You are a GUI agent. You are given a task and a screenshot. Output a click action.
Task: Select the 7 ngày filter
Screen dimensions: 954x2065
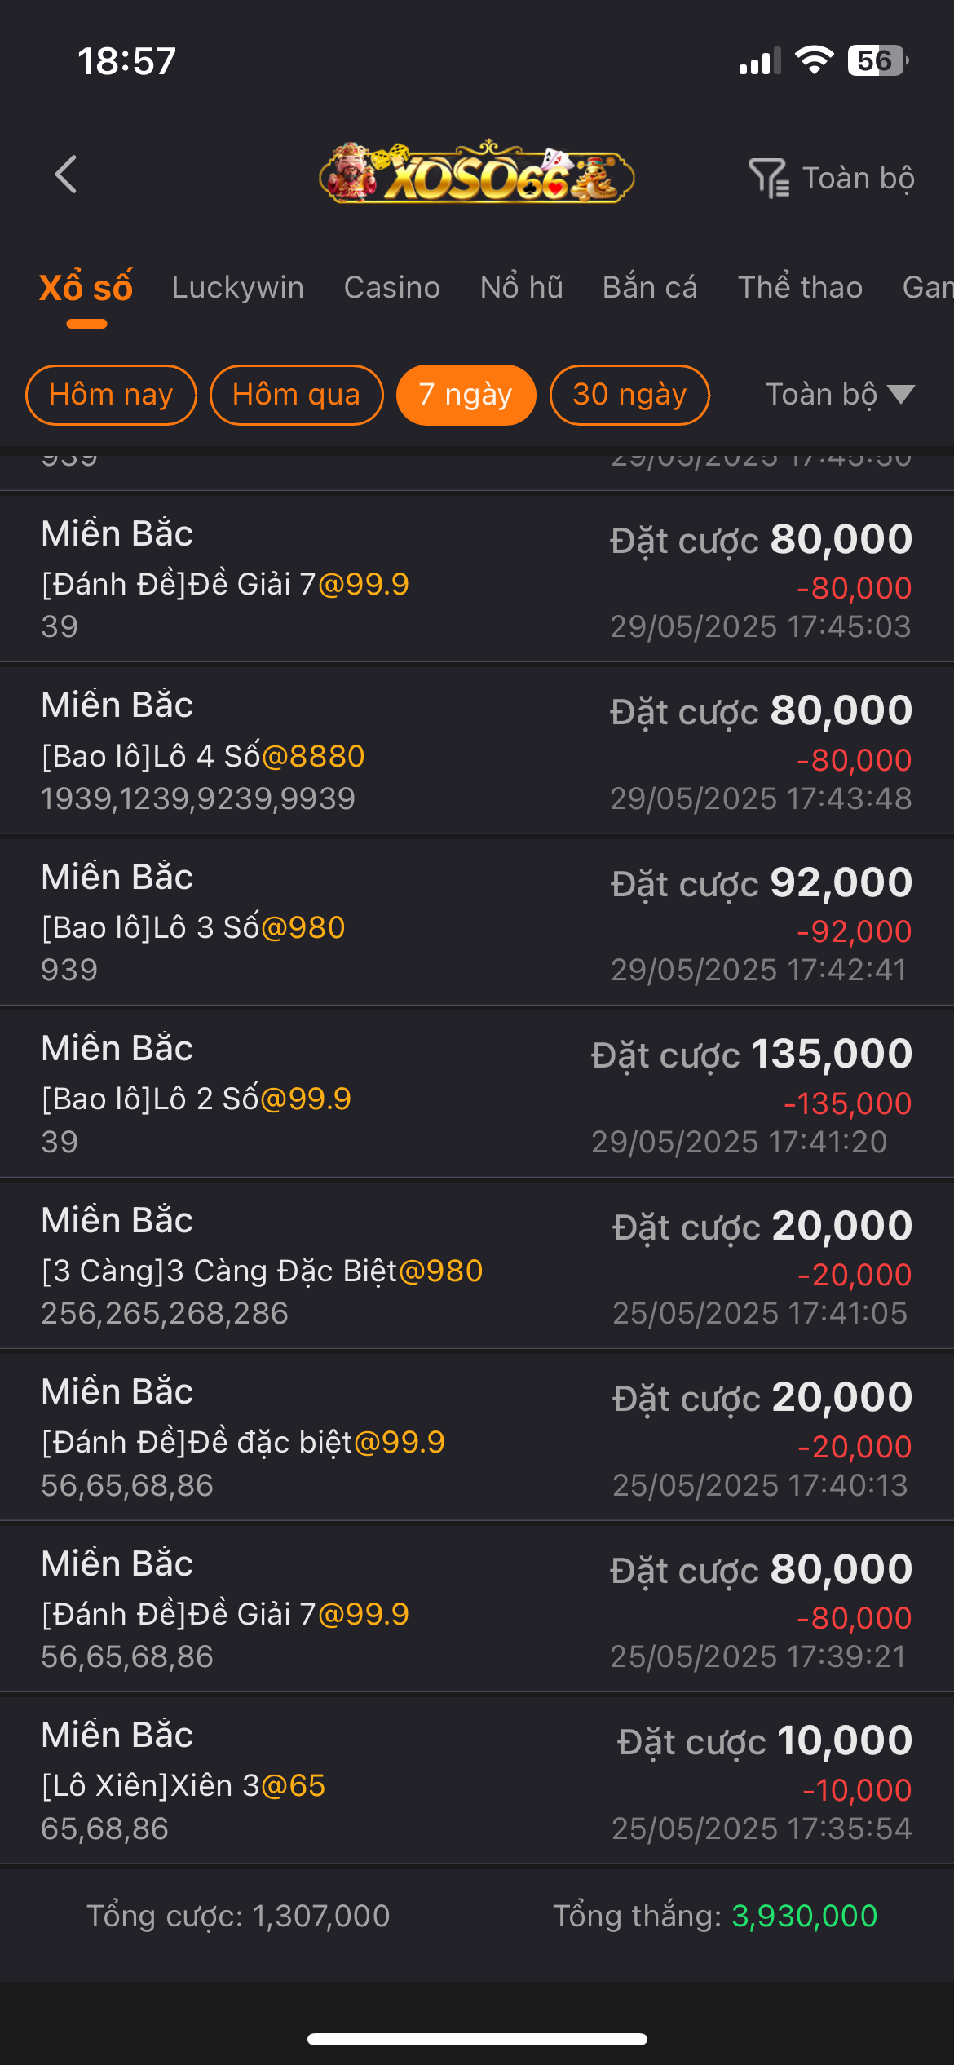[466, 395]
